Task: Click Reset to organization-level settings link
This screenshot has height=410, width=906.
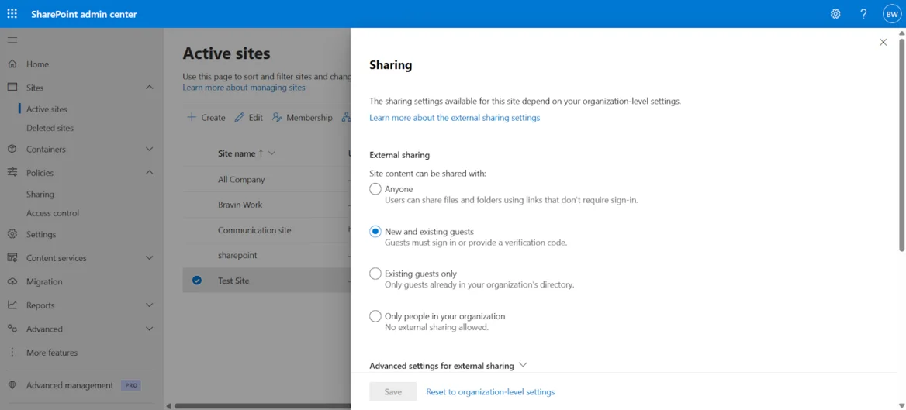Action: [x=490, y=392]
